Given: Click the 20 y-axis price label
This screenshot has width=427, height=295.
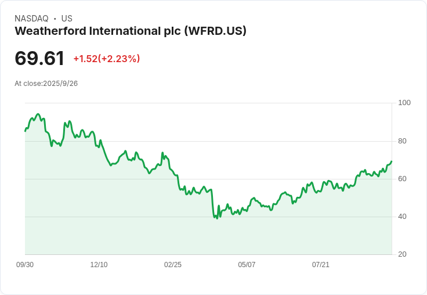Looking at the screenshot, I should tap(402, 254).
